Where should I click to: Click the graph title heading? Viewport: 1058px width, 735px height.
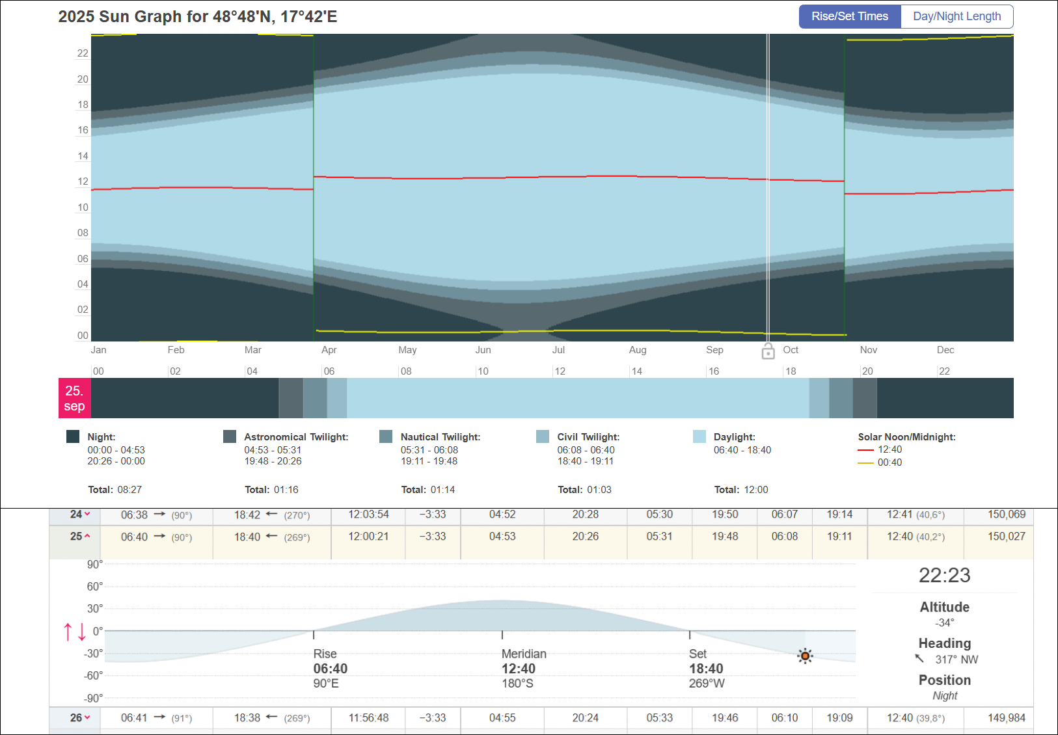[198, 16]
